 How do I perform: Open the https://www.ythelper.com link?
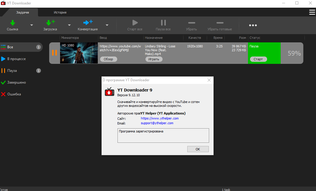click(160, 118)
